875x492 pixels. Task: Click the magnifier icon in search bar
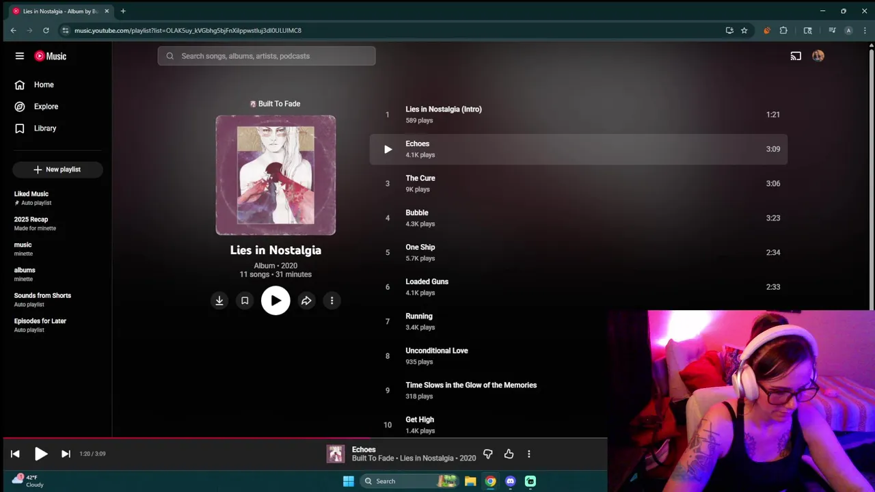170,56
